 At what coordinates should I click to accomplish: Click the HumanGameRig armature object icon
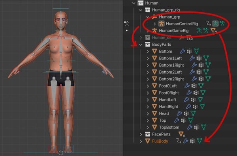[154, 30]
